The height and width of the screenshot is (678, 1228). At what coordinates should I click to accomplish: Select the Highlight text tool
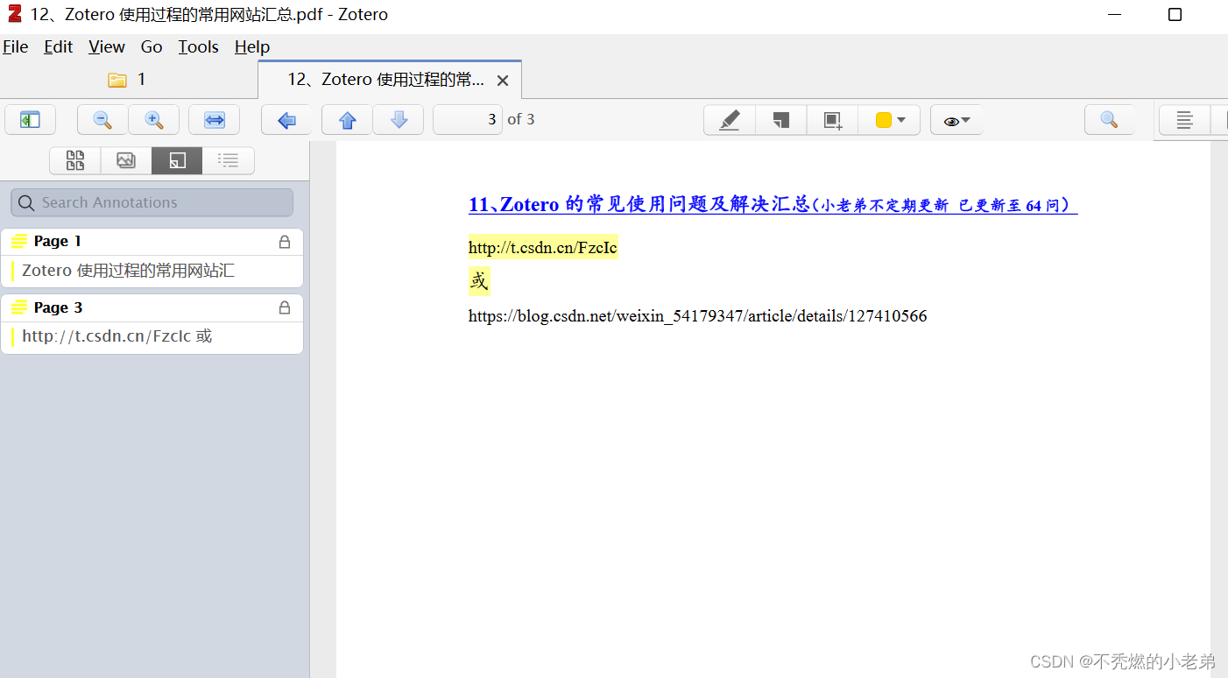pyautogui.click(x=730, y=120)
